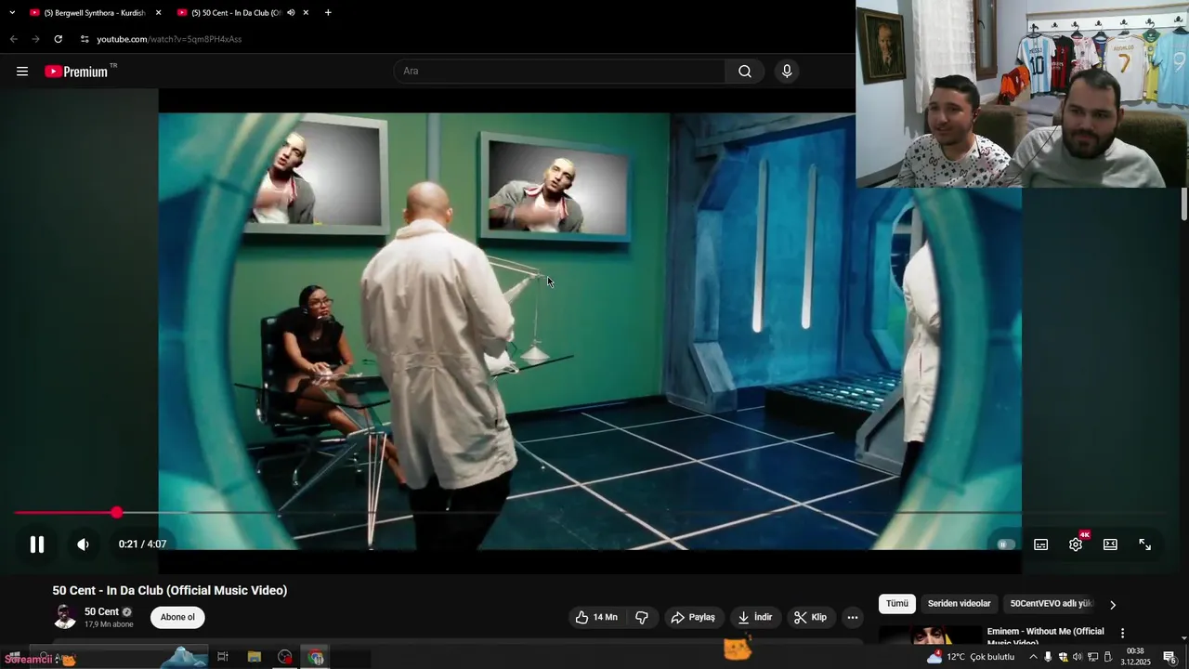
Task: Like the video with 14 Mn likes
Action: (595, 617)
